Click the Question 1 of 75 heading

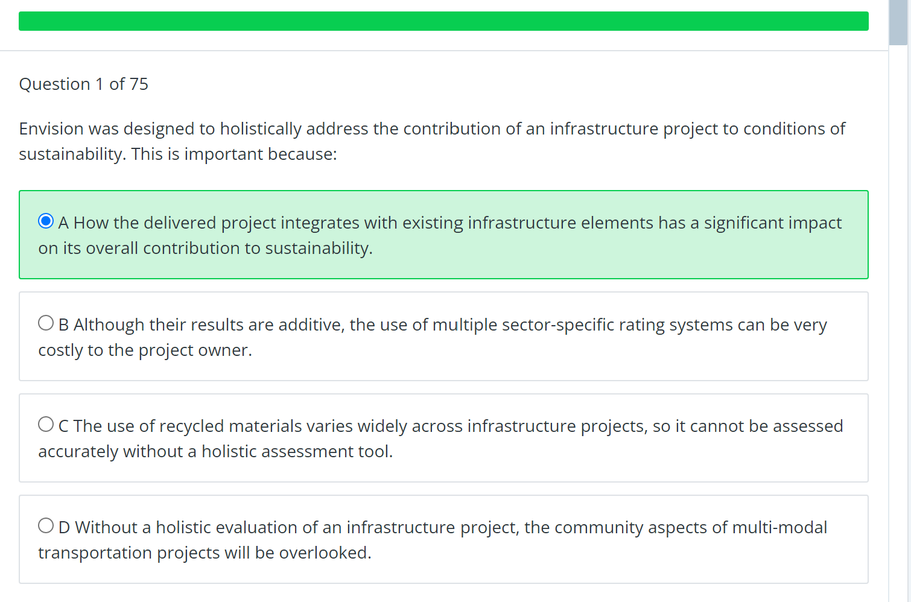84,84
